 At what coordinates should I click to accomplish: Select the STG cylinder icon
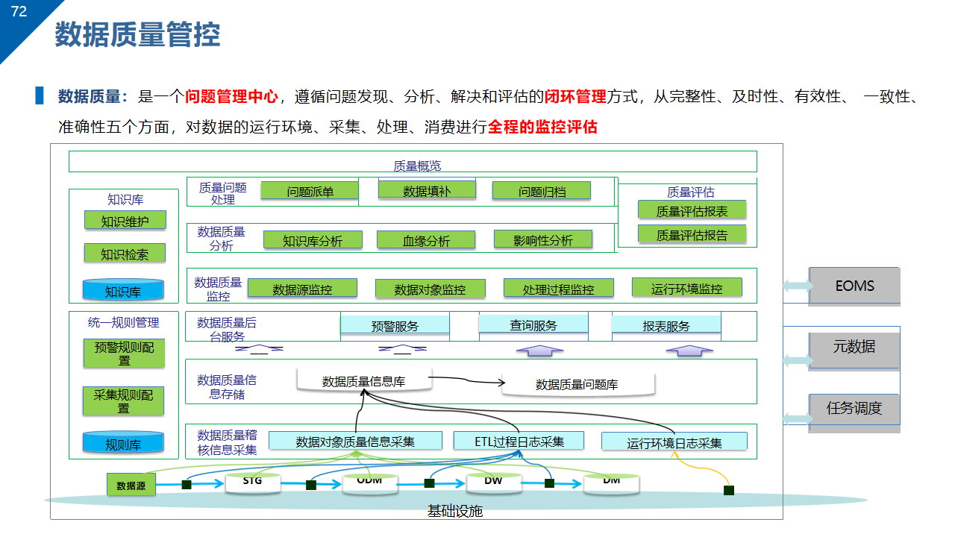click(x=252, y=483)
